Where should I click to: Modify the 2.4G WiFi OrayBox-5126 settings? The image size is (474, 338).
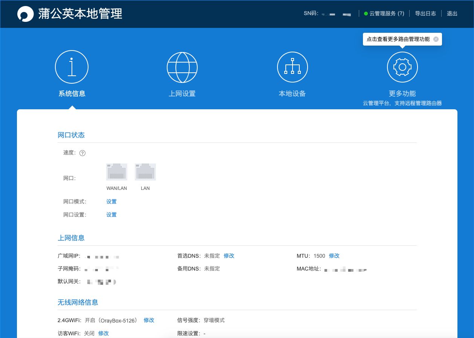[x=149, y=320]
